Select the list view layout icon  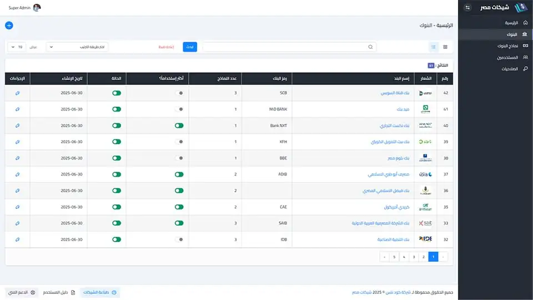434,47
